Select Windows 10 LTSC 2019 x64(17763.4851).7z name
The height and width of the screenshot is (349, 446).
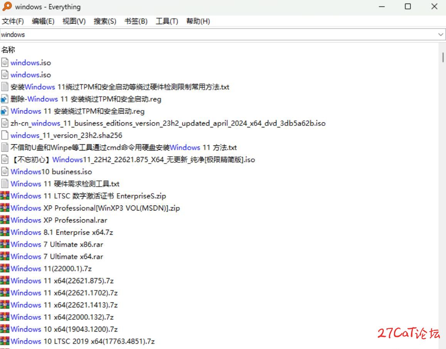point(82,341)
